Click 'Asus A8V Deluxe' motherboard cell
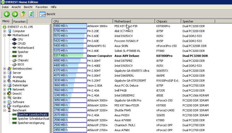The height and width of the screenshot is (133, 232). point(127,56)
